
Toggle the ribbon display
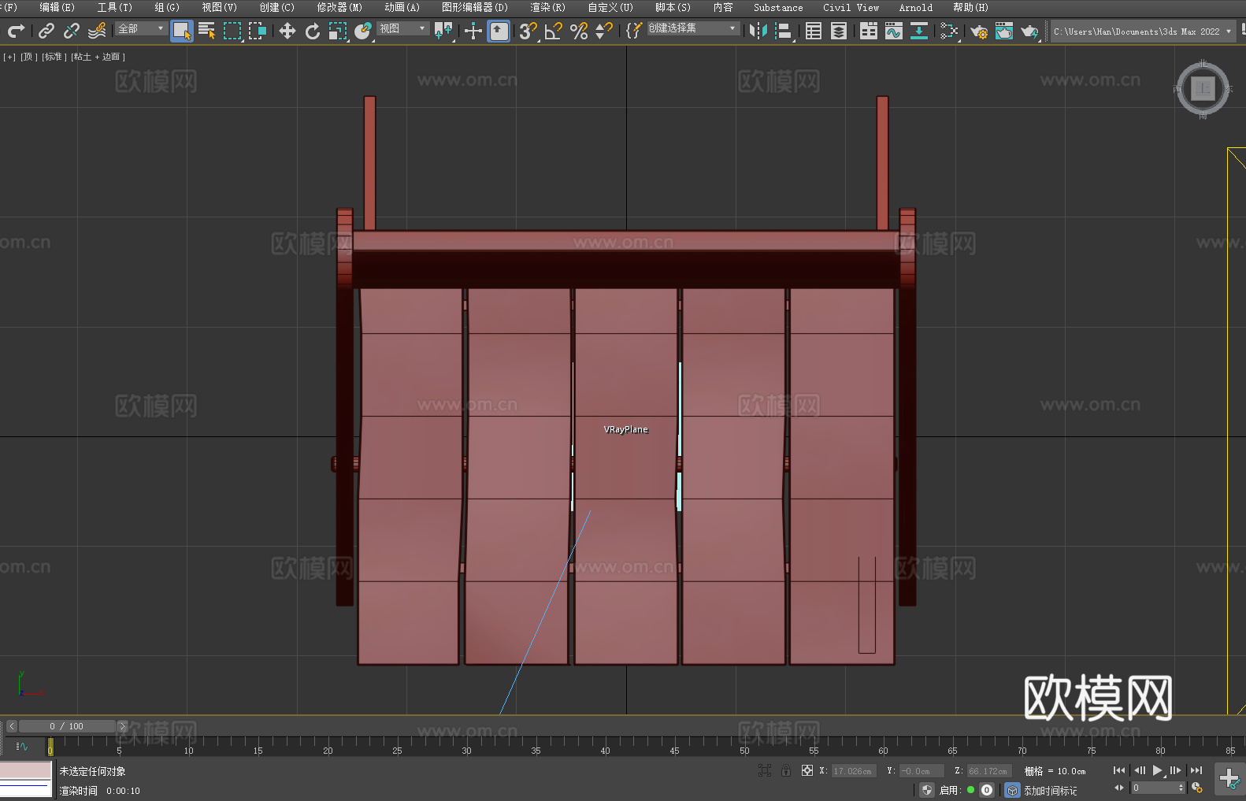click(x=869, y=31)
